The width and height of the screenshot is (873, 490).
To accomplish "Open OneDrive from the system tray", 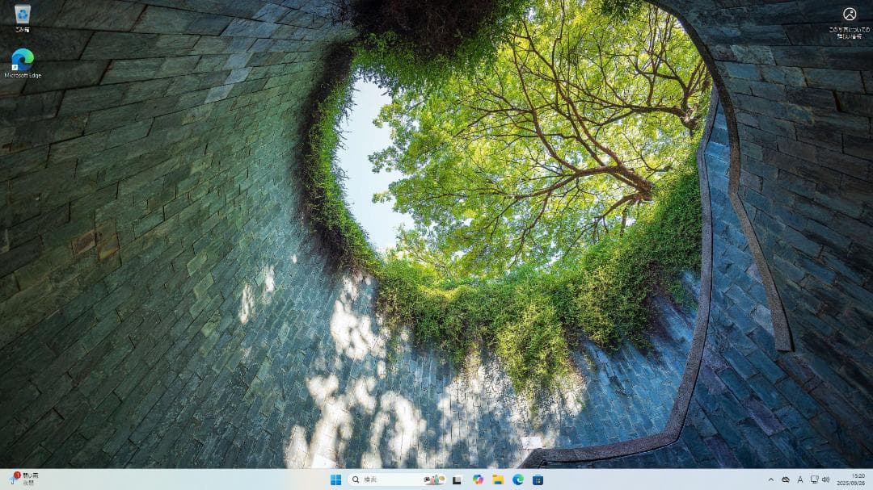I will tap(786, 479).
